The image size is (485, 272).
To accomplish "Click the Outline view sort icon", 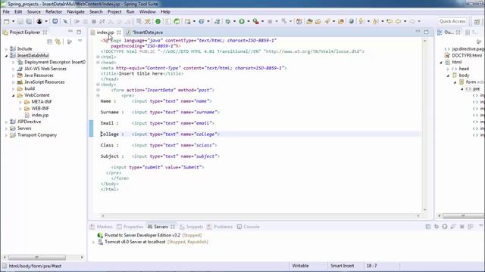I will 479,42.
